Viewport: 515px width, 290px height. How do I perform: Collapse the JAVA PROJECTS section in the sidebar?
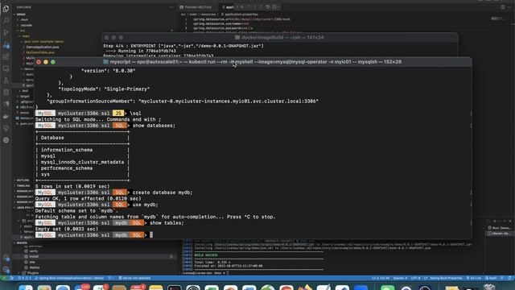(x=23, y=208)
